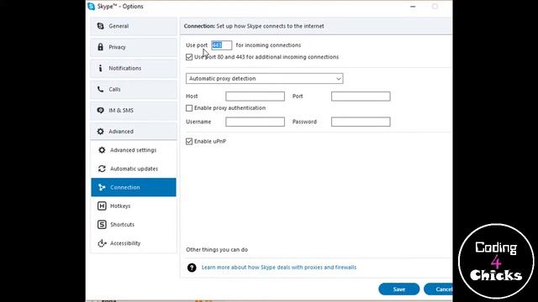Screen dimensions: 538x302
Task: Click the Username input field
Action: (255, 122)
